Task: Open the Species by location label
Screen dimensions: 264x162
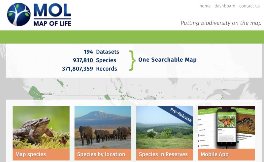Action: [103, 154]
